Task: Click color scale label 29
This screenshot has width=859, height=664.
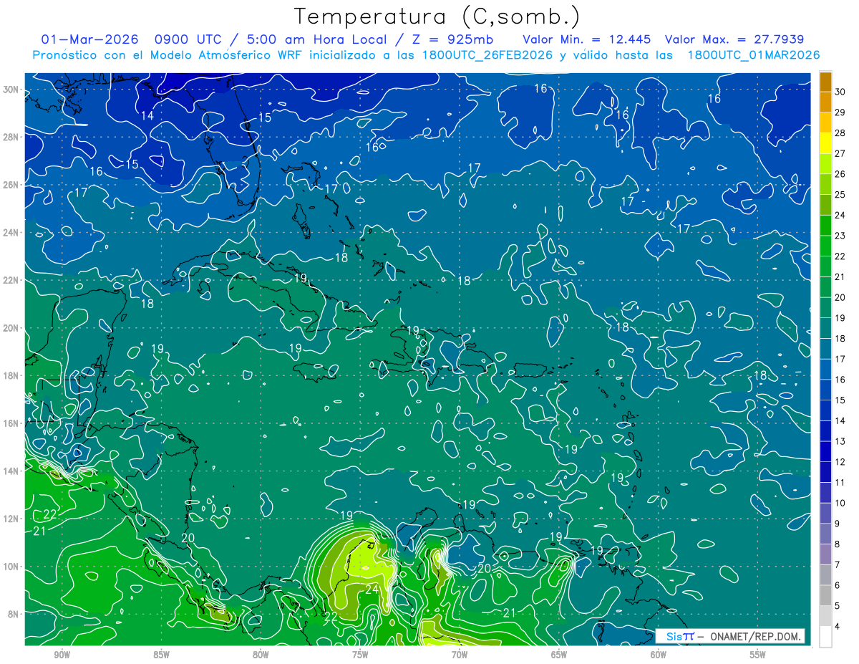Action: coord(840,112)
